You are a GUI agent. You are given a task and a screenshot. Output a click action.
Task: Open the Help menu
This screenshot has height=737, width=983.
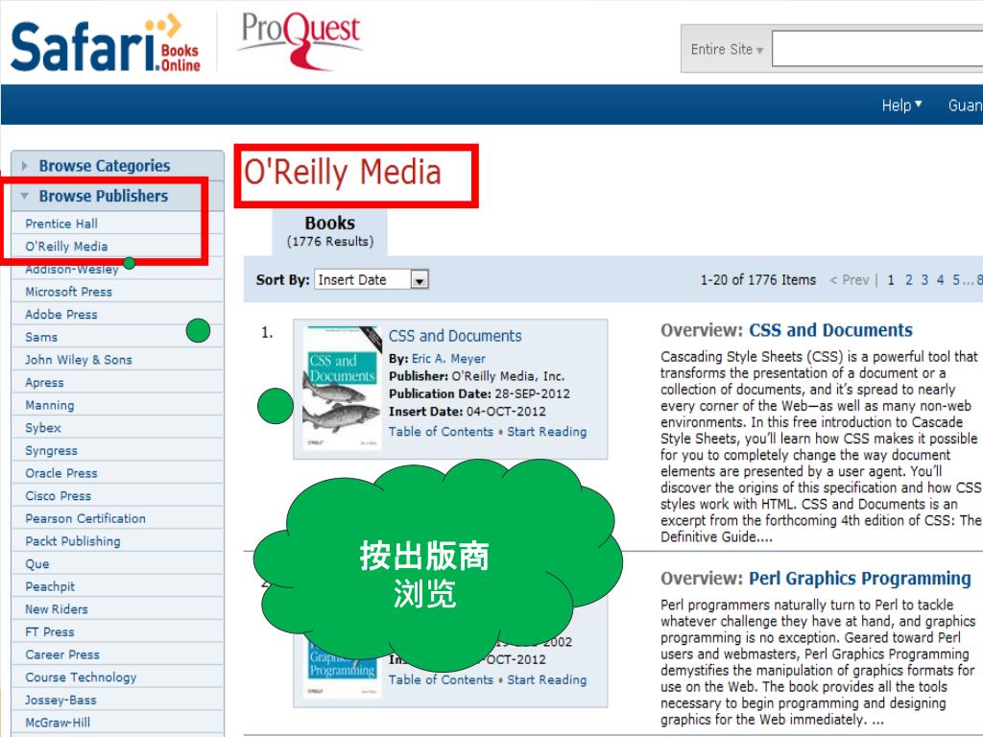pos(900,106)
